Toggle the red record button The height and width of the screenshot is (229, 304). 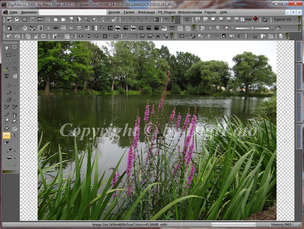pos(256,19)
